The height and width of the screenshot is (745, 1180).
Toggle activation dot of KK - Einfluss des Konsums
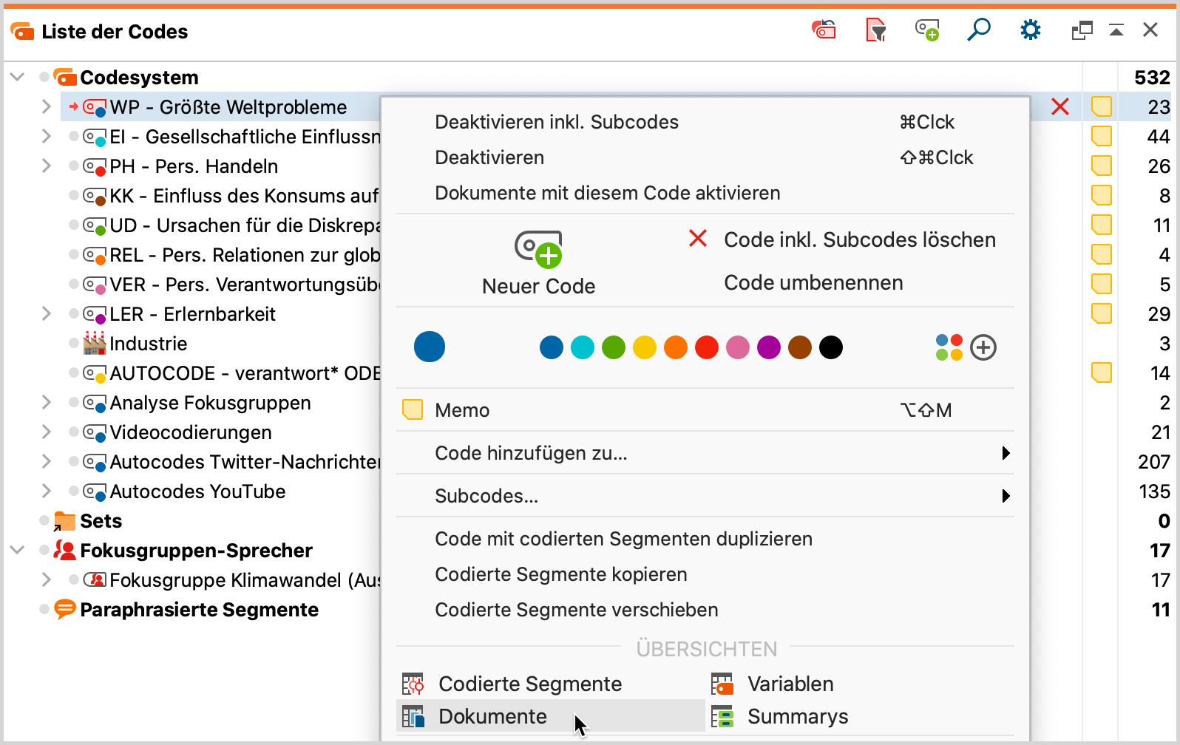tap(73, 195)
